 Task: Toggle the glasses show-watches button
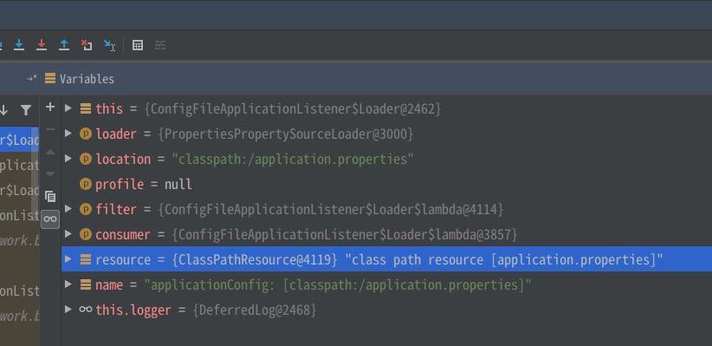(x=50, y=219)
